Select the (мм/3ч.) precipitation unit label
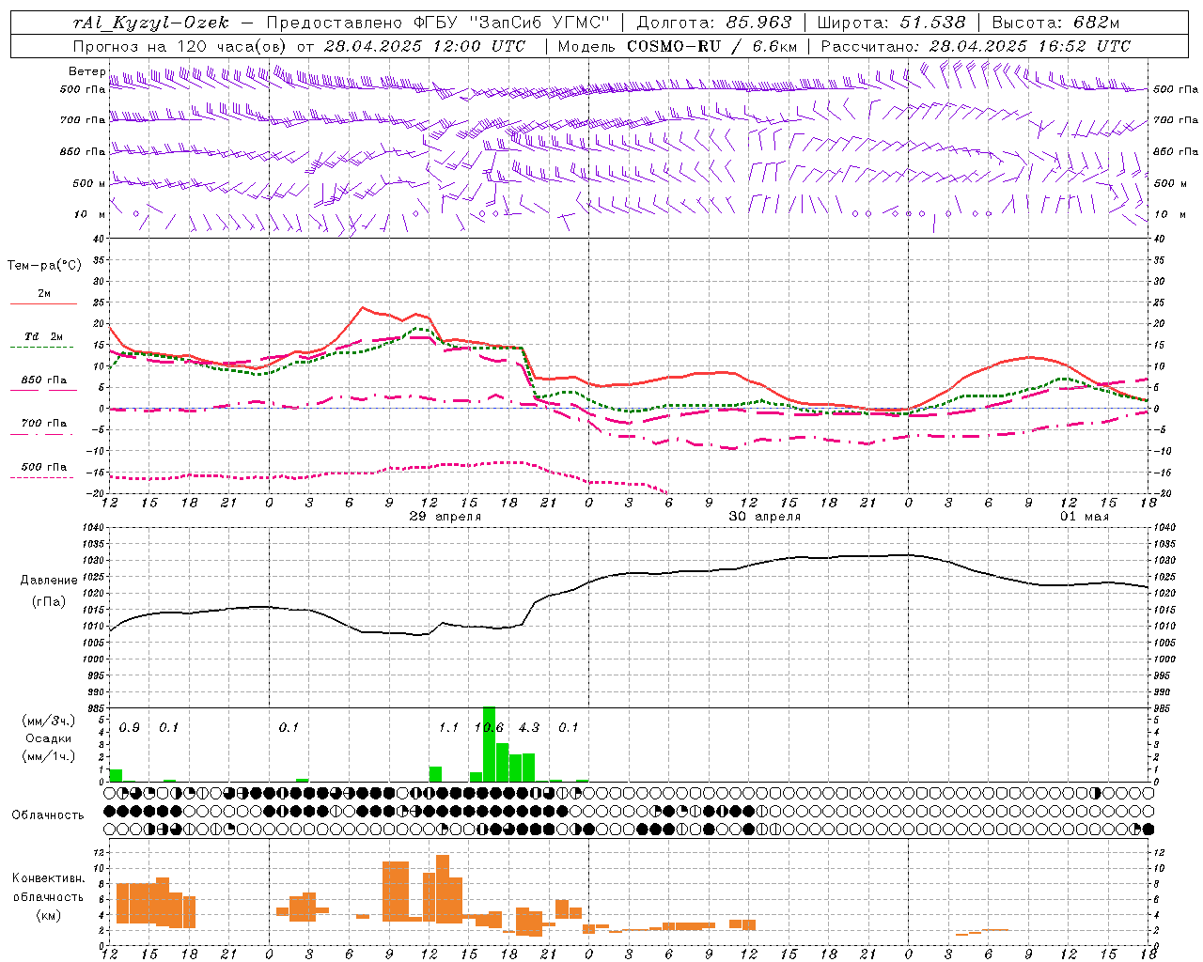Image resolution: width=1203 pixels, height=962 pixels. point(48,721)
